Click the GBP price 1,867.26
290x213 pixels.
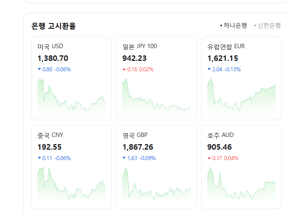pyautogui.click(x=138, y=147)
